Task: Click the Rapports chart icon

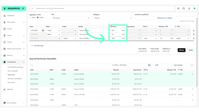Action: (x=5, y=89)
